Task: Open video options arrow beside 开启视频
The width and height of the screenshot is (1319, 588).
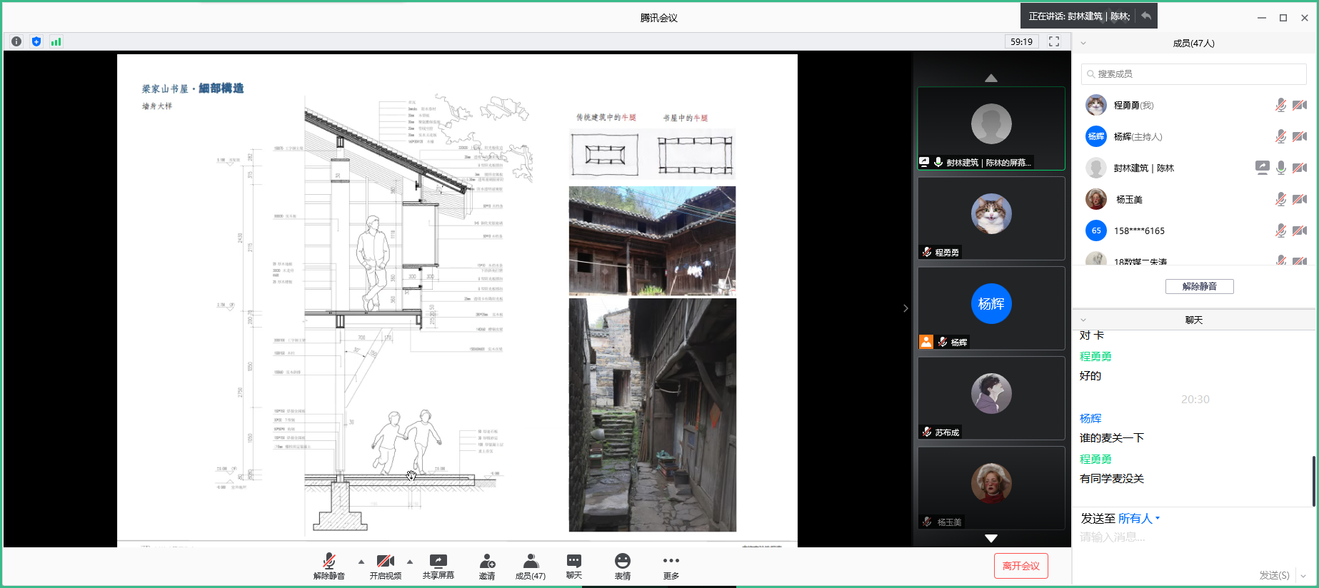Action: (x=410, y=562)
